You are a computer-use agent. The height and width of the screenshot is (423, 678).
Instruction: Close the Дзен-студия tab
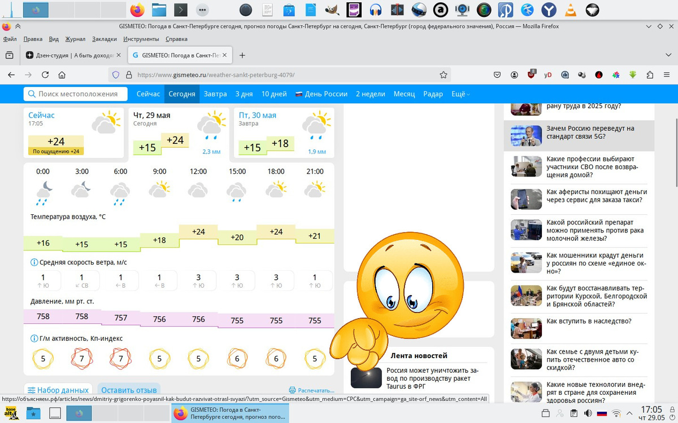tap(119, 55)
